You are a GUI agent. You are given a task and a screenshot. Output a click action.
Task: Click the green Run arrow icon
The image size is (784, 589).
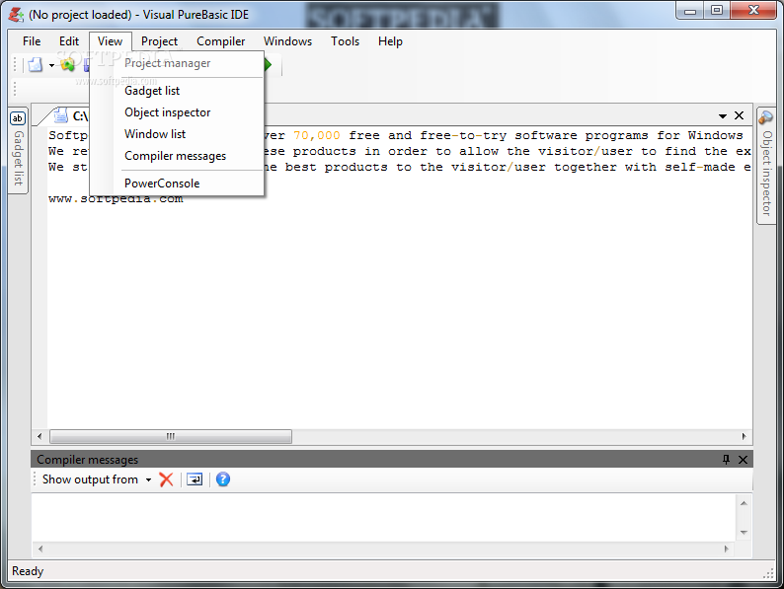[269, 64]
